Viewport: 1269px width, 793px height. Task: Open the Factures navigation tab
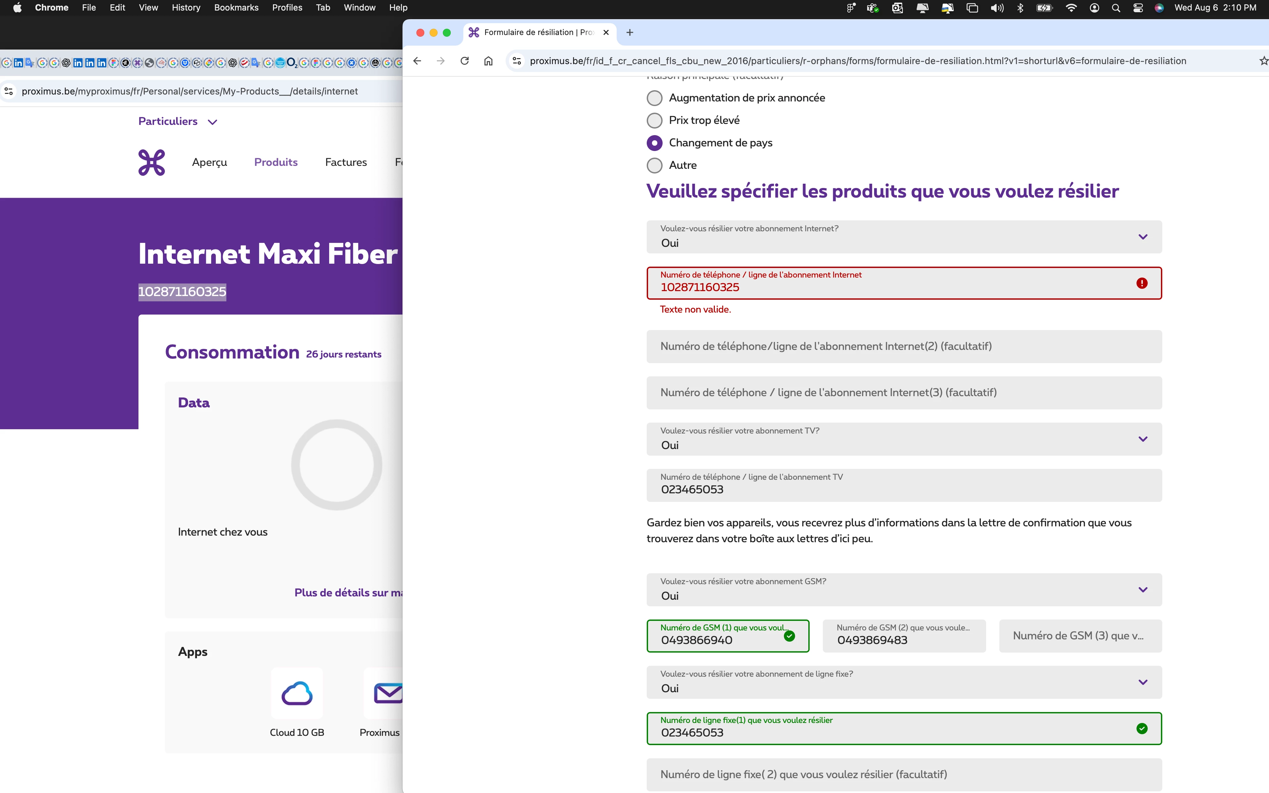346,162
